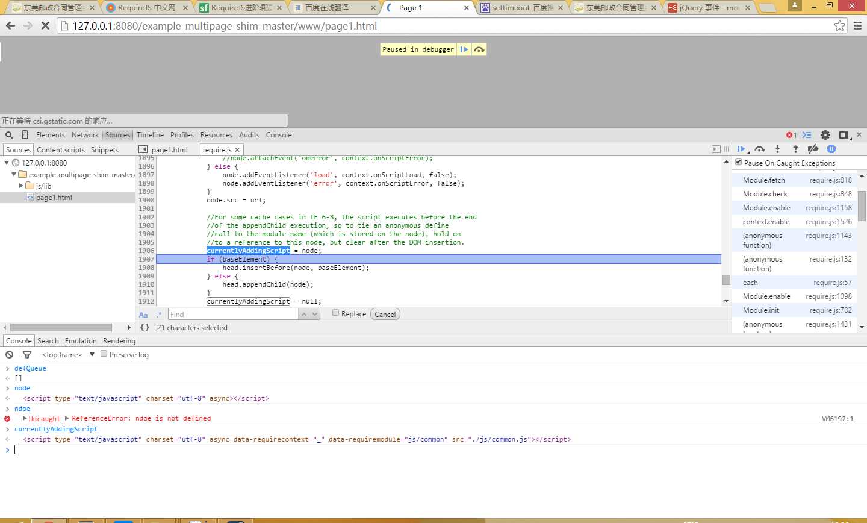
Task: Switch to the Elements panel
Action: coord(50,135)
